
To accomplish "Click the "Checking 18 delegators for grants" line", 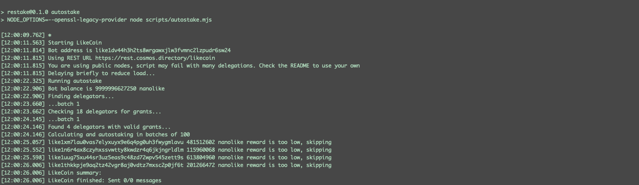I will (x=104, y=112).
